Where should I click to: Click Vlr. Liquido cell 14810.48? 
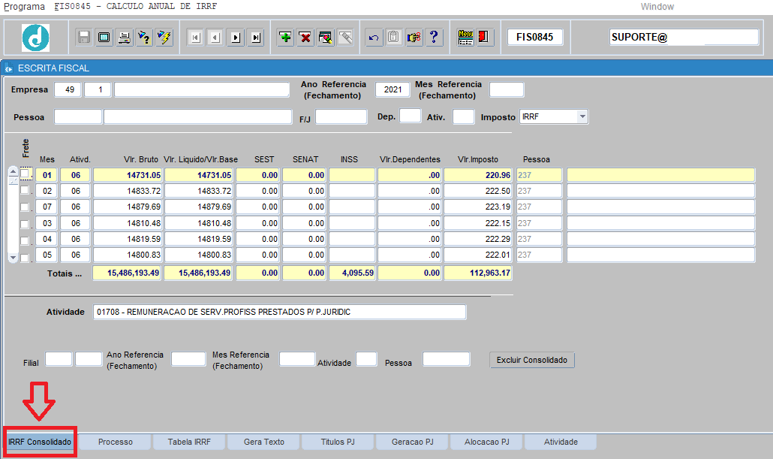tap(199, 223)
